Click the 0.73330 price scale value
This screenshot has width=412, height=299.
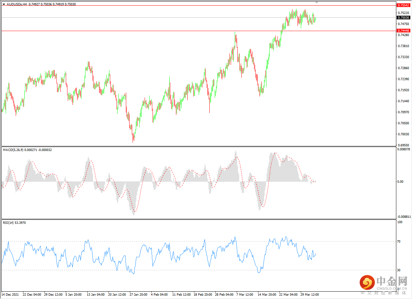point(403,57)
